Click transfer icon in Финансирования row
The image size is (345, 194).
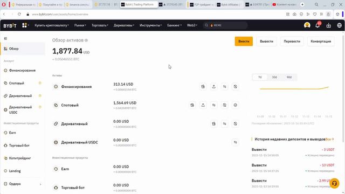(224, 87)
